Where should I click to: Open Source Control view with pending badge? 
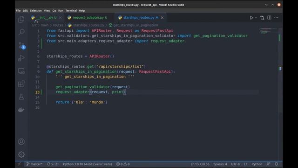point(22,45)
